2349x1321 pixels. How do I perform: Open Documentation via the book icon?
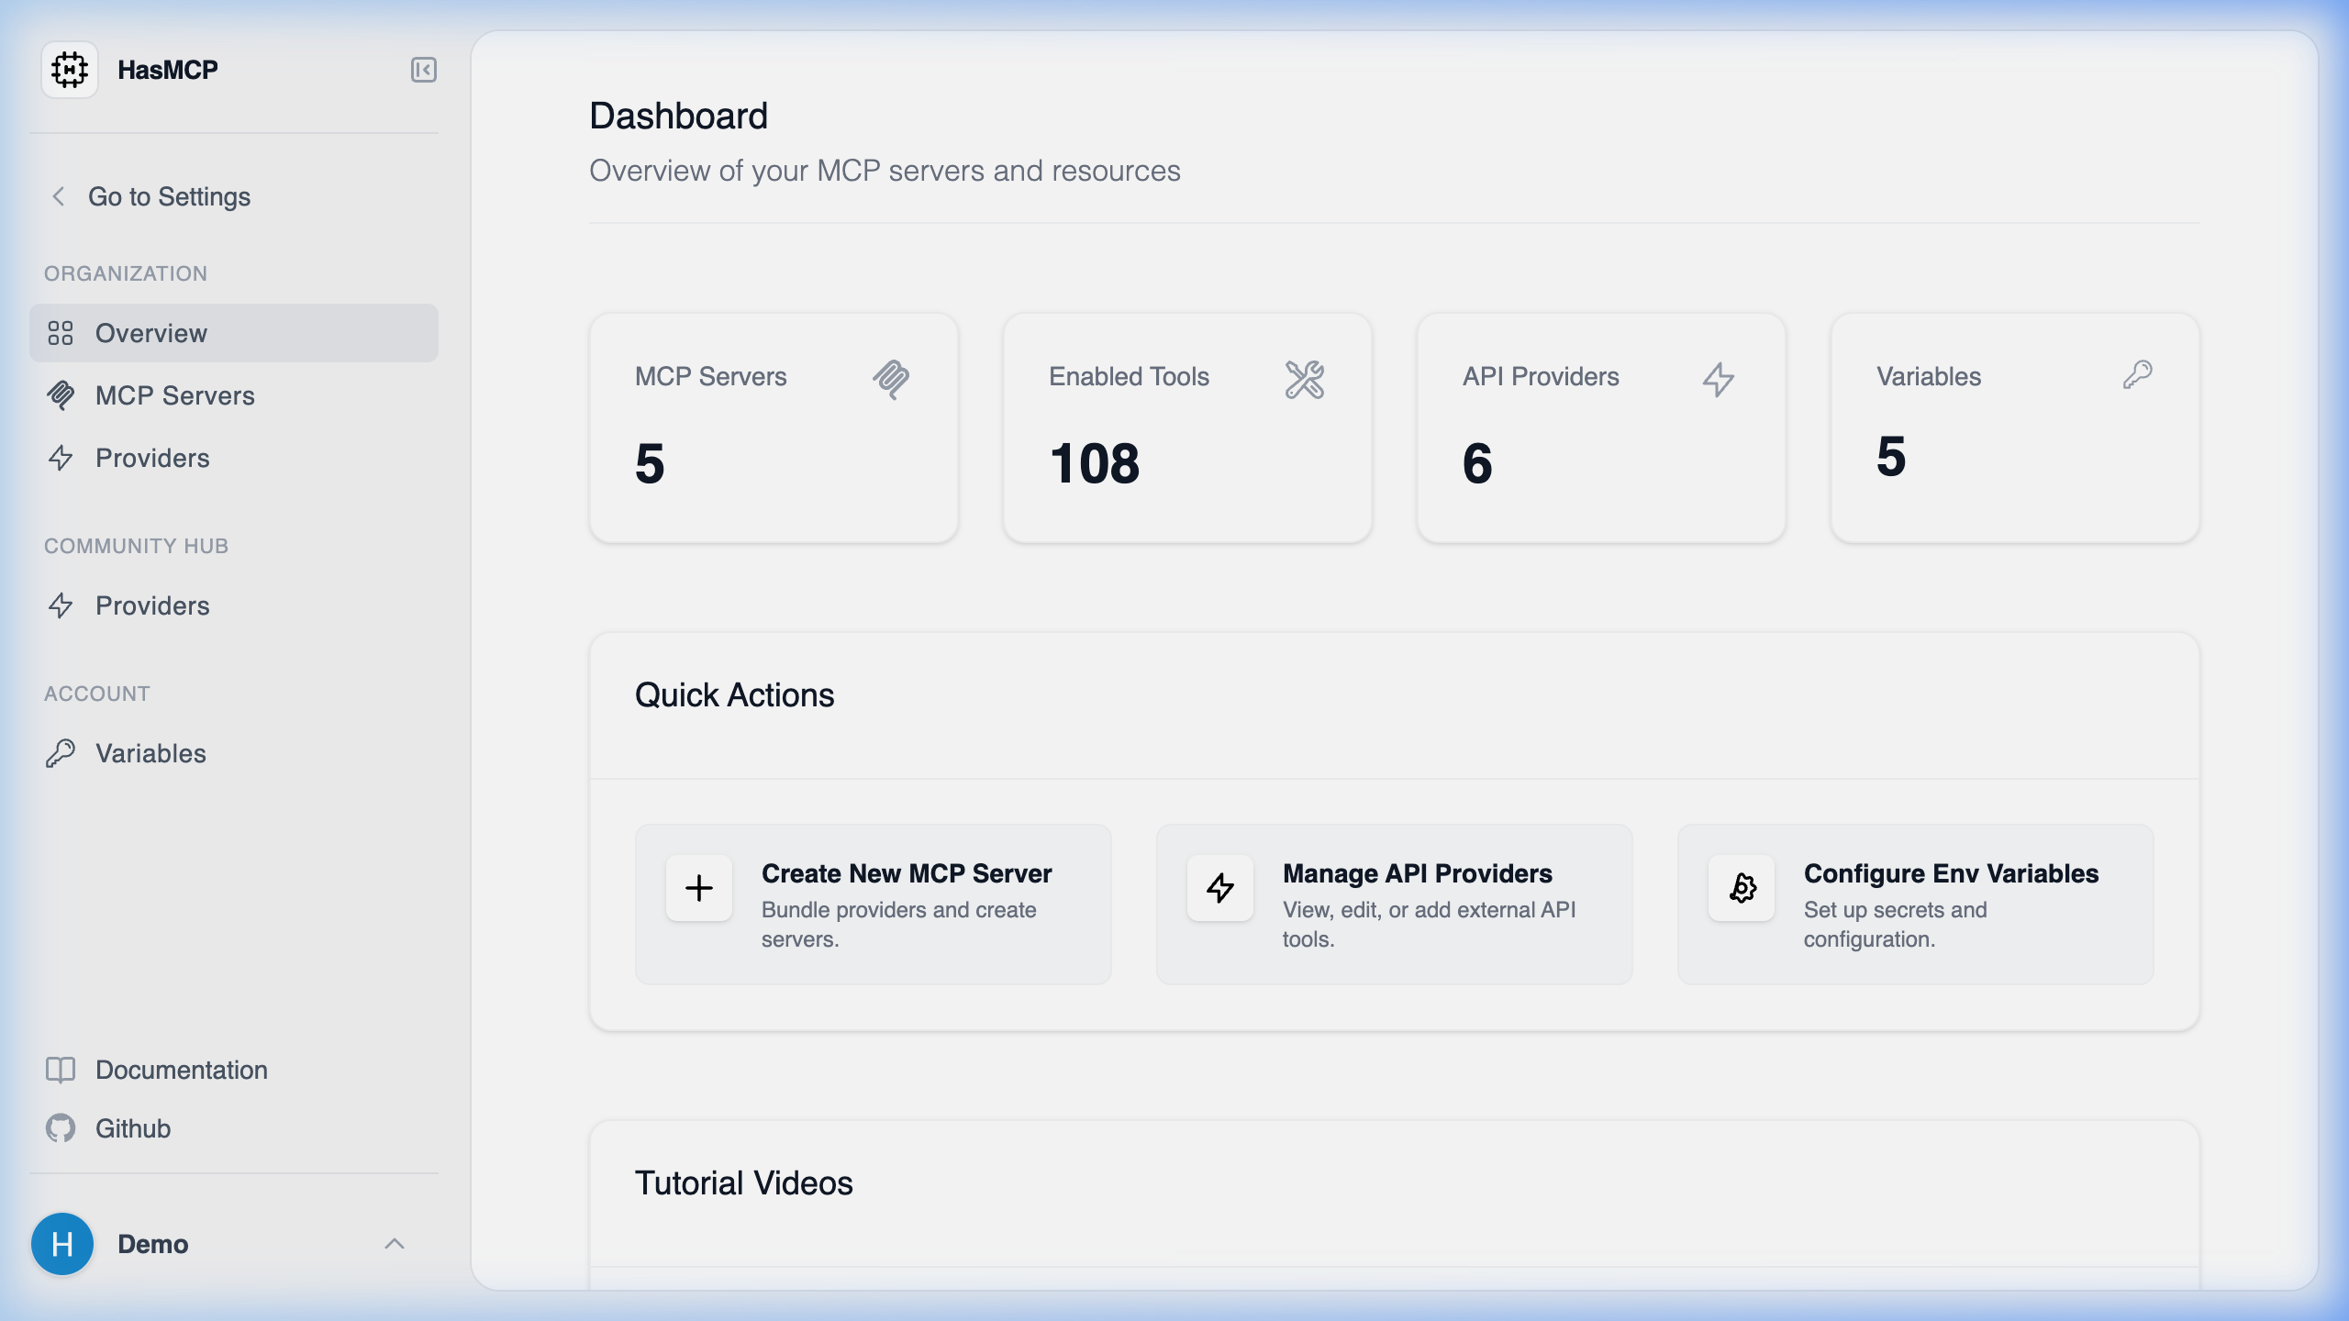pyautogui.click(x=61, y=1070)
